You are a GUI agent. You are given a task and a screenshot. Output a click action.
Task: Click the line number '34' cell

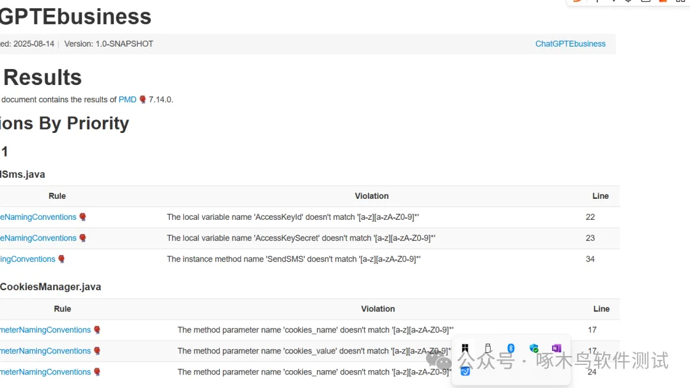point(590,260)
